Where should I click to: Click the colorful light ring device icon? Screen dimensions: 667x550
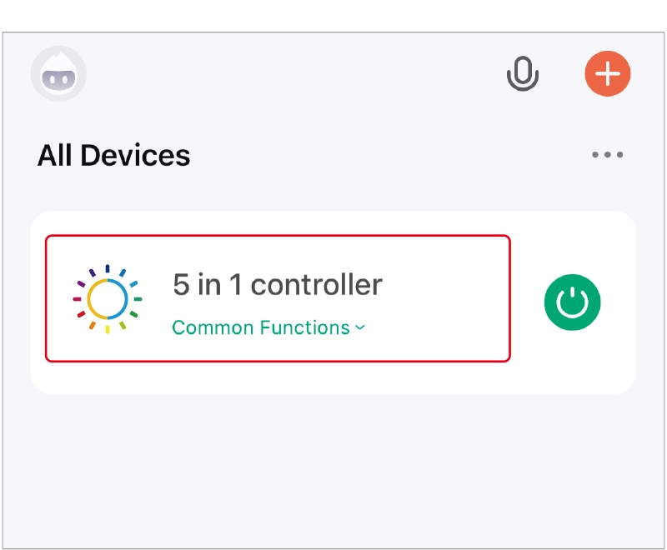click(107, 298)
